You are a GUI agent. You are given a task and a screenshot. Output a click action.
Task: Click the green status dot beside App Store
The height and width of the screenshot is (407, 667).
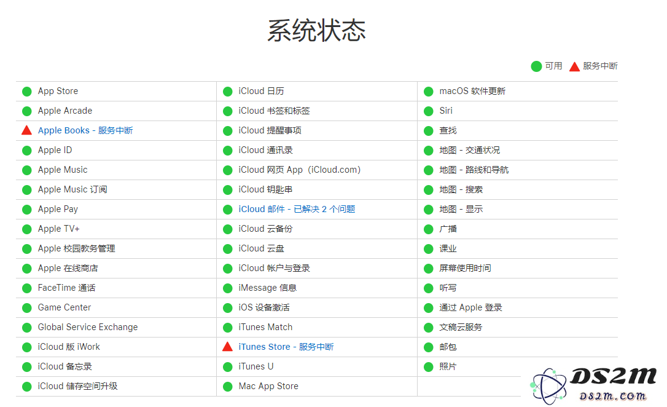(x=27, y=92)
